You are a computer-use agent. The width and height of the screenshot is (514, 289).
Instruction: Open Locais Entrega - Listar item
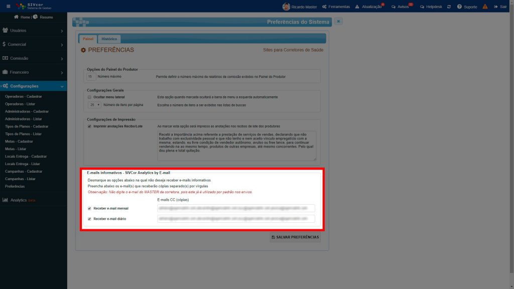tap(23, 164)
